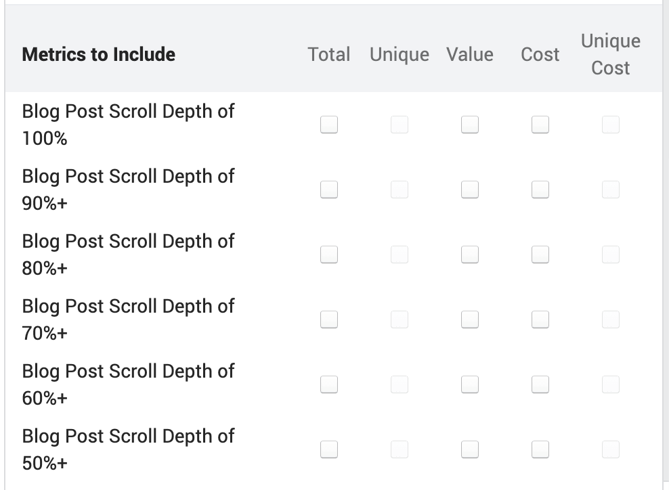Toggle Cost for Scroll Depth of 70%+
This screenshot has width=669, height=490.
540,319
